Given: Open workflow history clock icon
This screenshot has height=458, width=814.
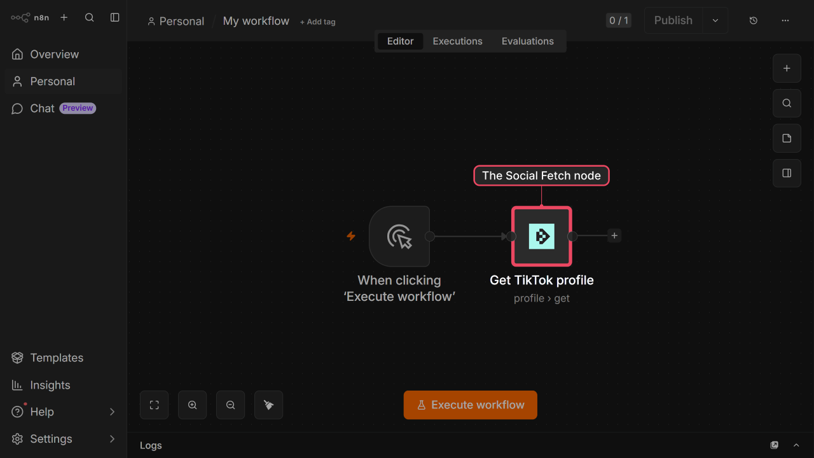Looking at the screenshot, I should pos(754,20).
